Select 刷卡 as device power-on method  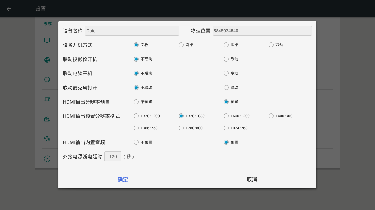click(181, 45)
